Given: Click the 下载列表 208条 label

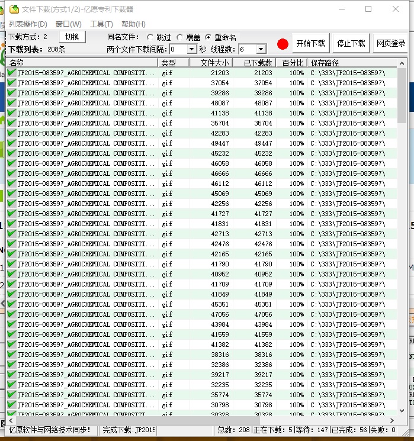Looking at the screenshot, I should click(37, 49).
